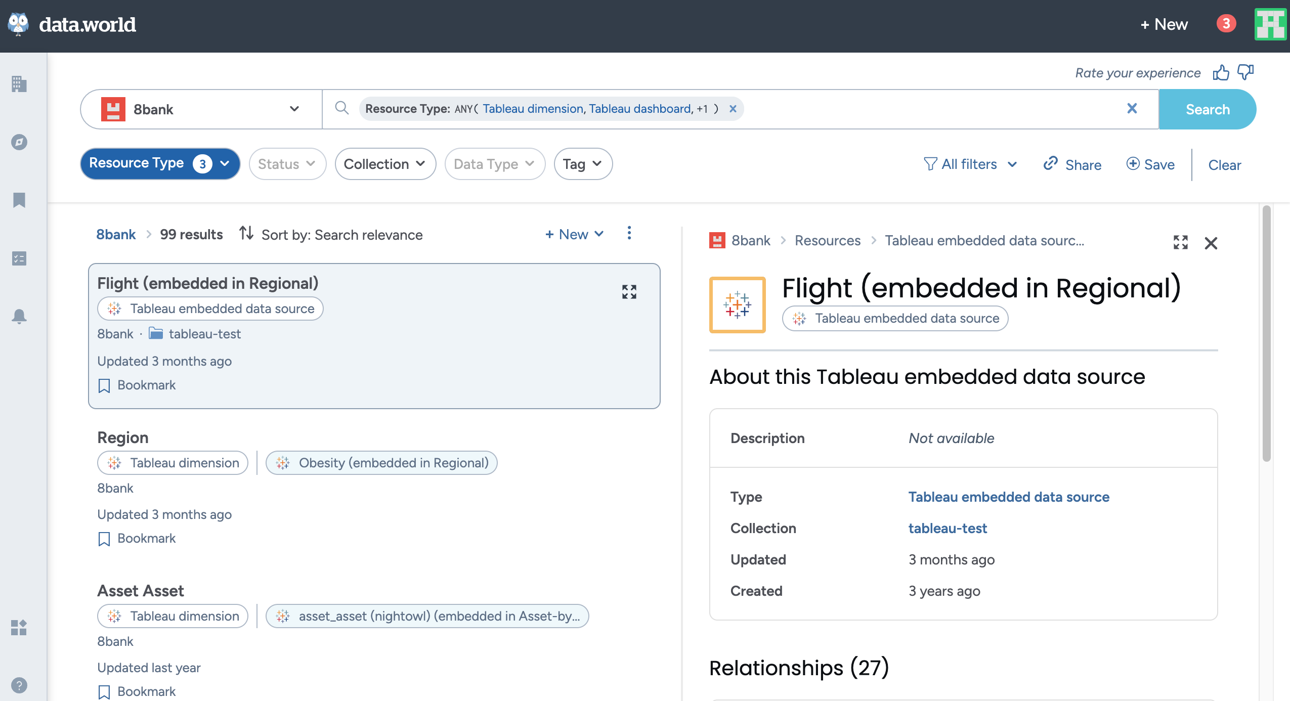The height and width of the screenshot is (701, 1290).
Task: Go to Resources breadcrumb in detail panel
Action: (827, 240)
